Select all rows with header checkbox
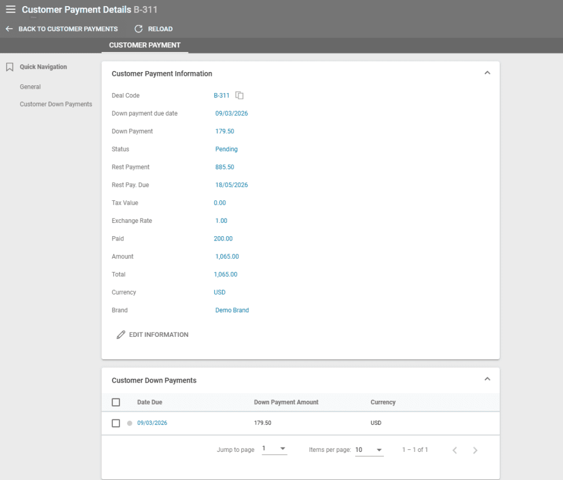The height and width of the screenshot is (480, 563). coord(116,402)
